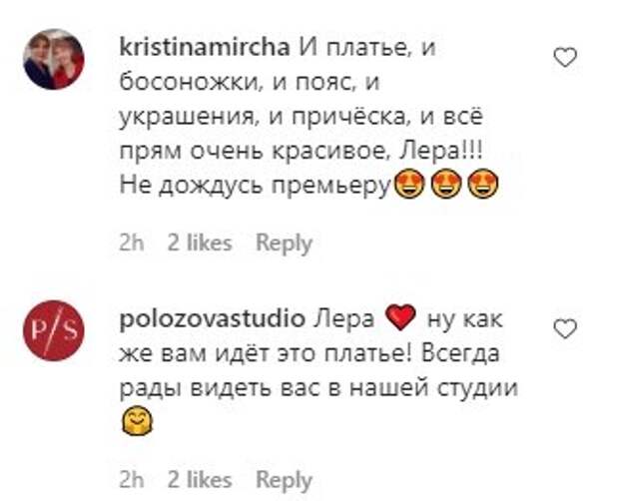Open the red P/S polozovastudio avatar
Viewport: 619px width, 501px height.
coord(54,330)
